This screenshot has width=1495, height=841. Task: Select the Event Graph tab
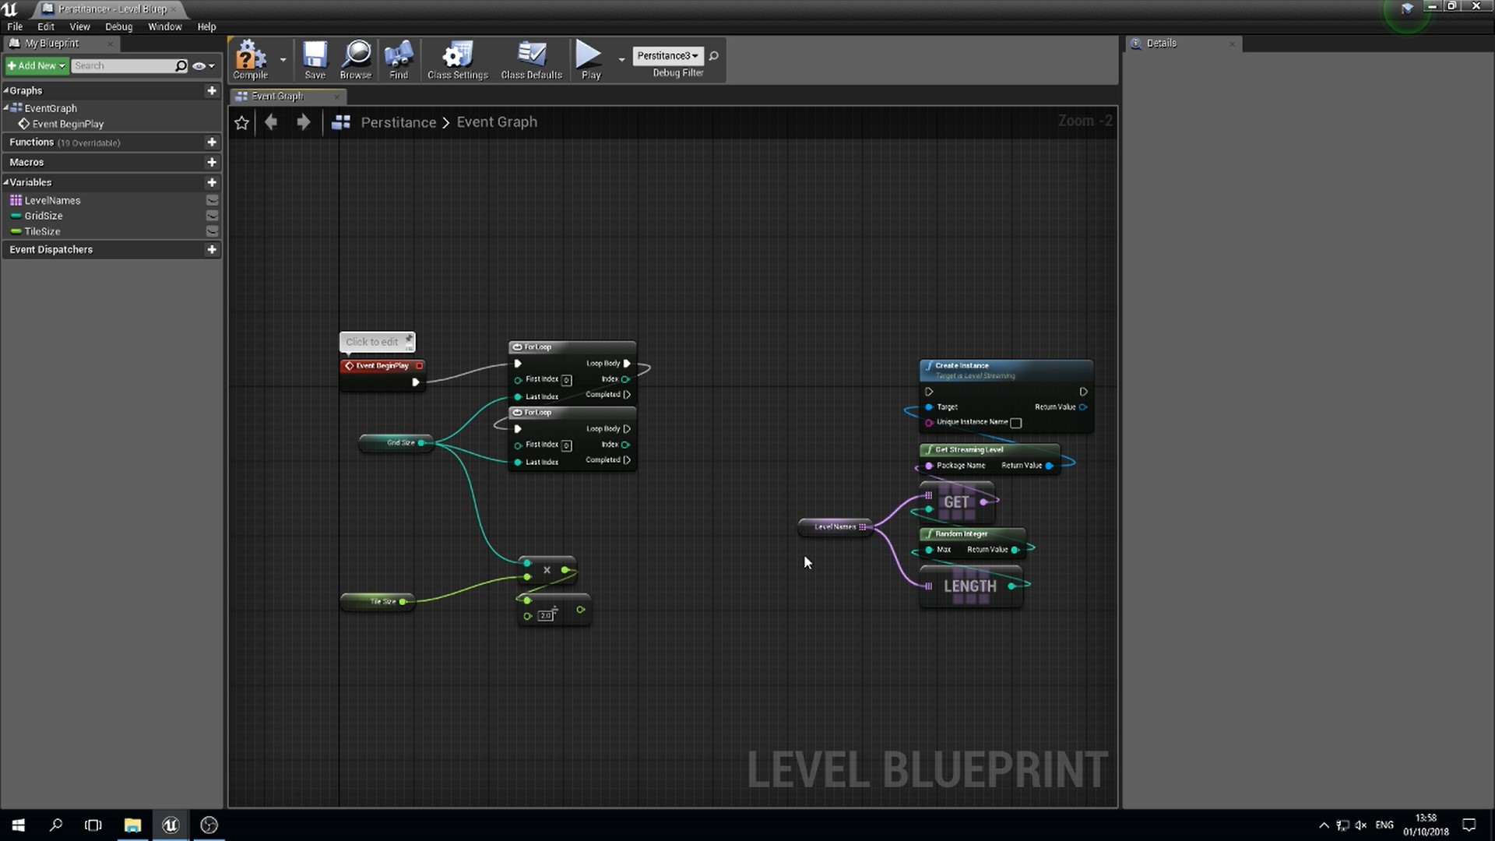click(278, 96)
